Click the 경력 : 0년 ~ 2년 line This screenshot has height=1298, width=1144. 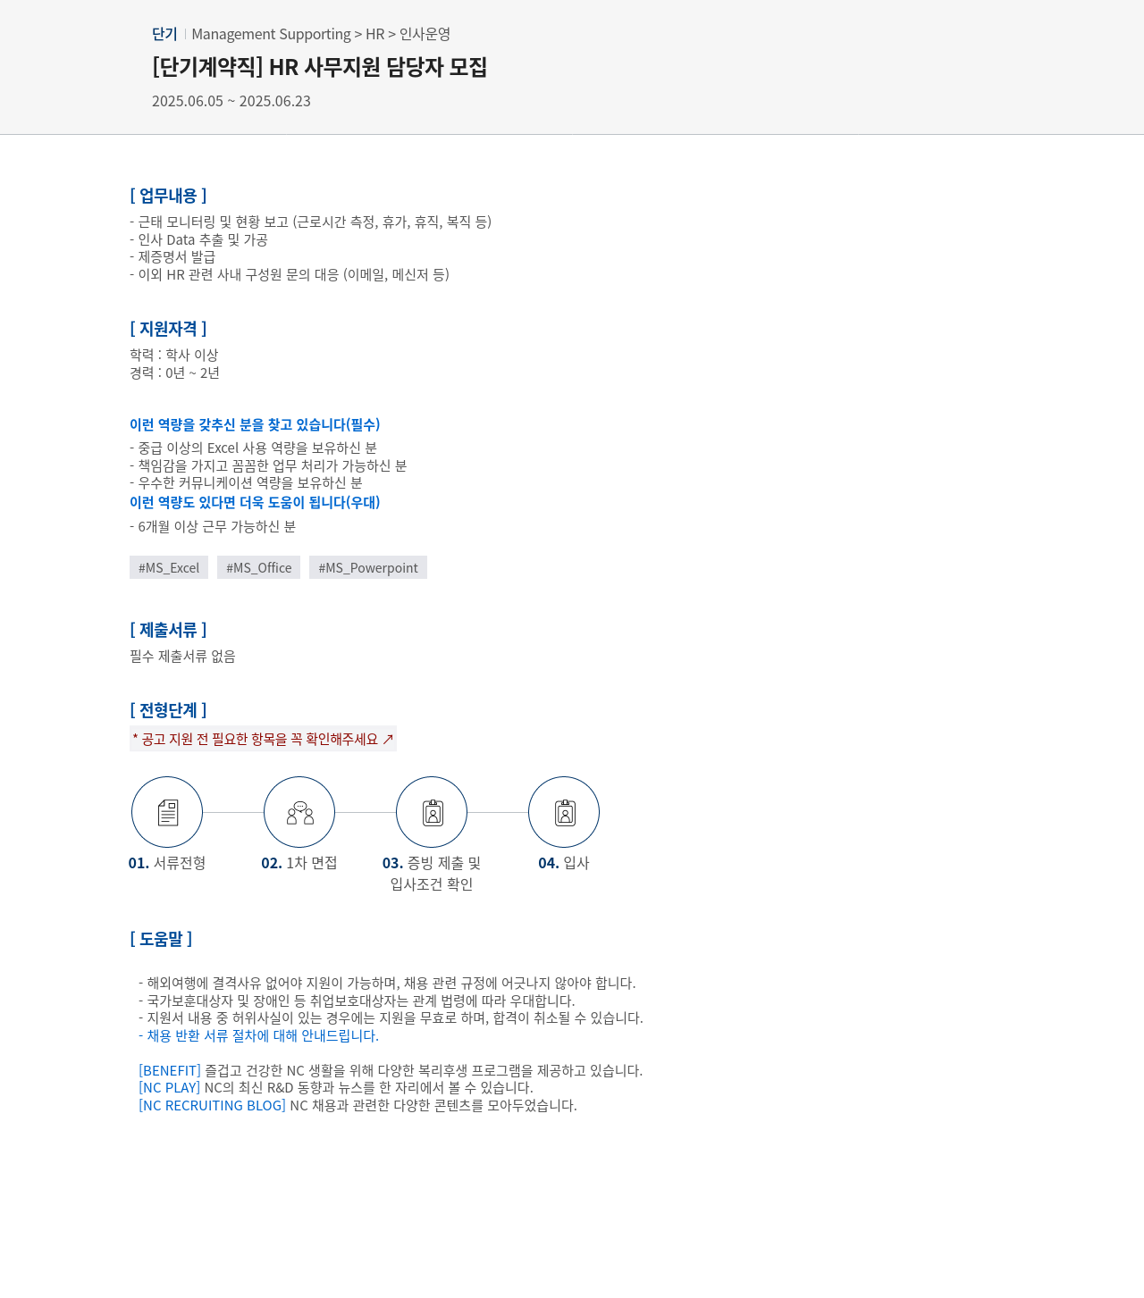(x=175, y=373)
